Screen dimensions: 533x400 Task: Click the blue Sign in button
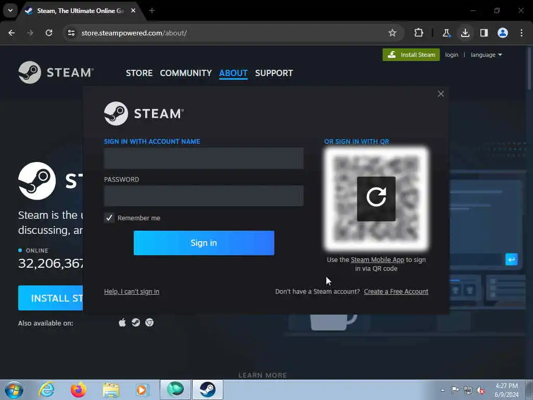[x=204, y=243]
